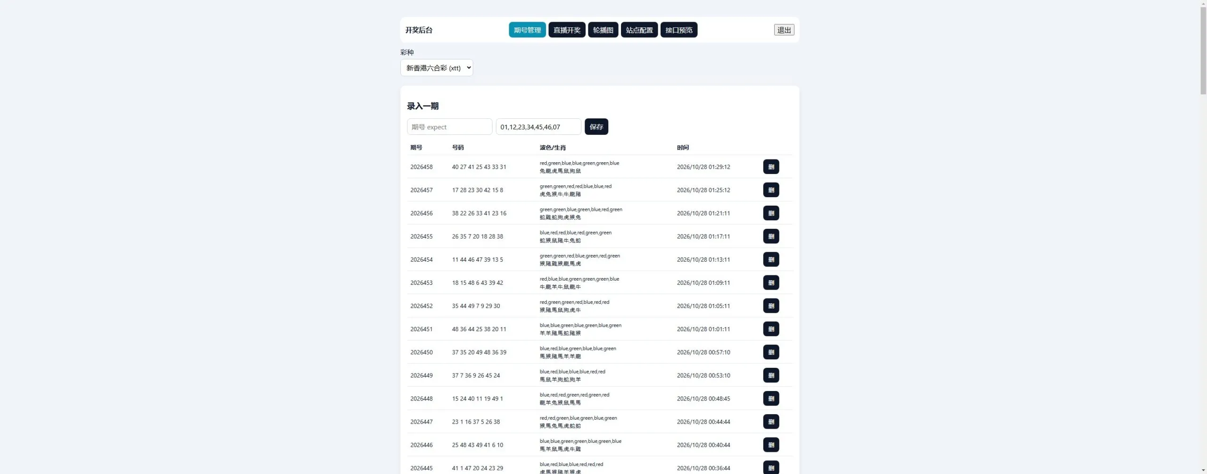
Task: Delete row for issue 2026450
Action: [771, 352]
